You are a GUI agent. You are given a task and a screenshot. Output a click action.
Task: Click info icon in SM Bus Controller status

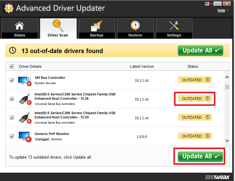207,80
